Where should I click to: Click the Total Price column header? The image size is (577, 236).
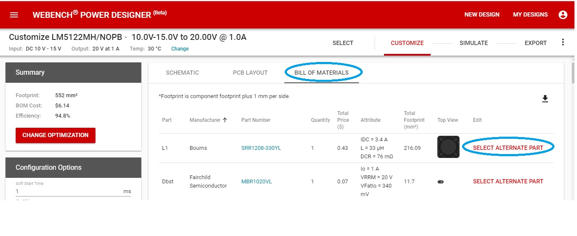point(343,120)
